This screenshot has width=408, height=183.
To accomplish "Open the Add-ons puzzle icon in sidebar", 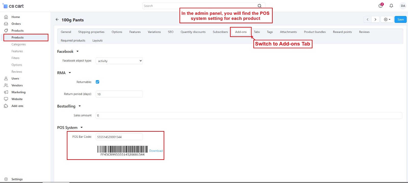I will [6, 106].
